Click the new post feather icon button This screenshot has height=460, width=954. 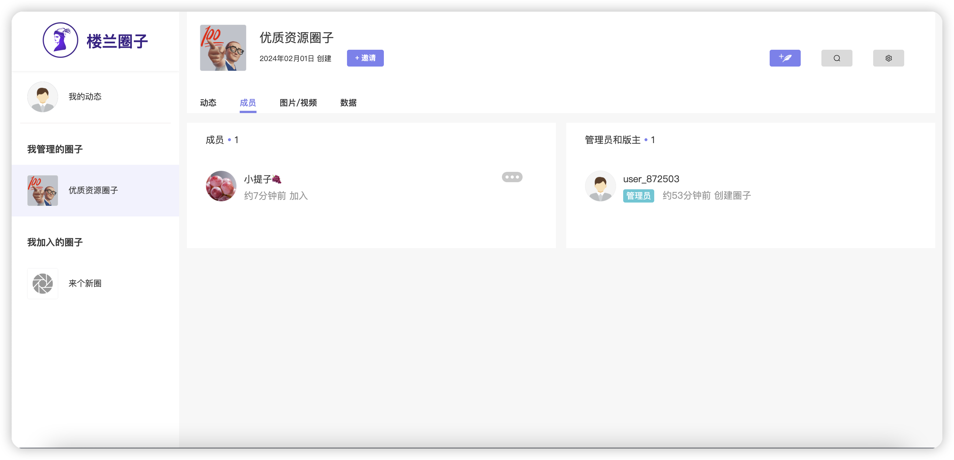pos(785,58)
